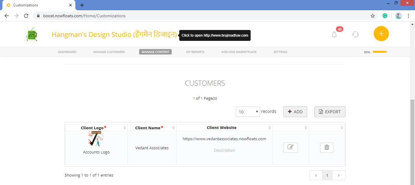Open the Grammarly extension icon
This screenshot has width=415, height=185.
[385, 16]
